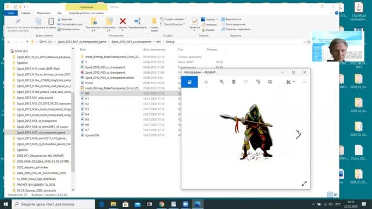Click the Вставить clipboard button
Viewport: 372px width, 209px height.
(51, 23)
